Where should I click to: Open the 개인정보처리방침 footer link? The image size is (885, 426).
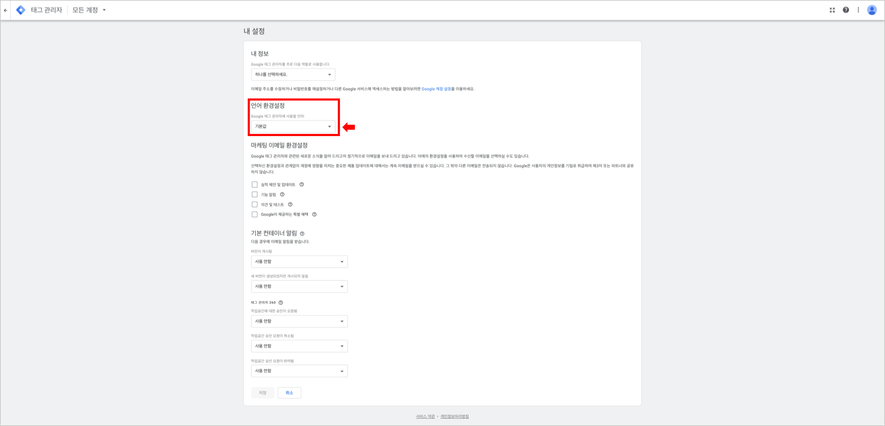[x=455, y=416]
